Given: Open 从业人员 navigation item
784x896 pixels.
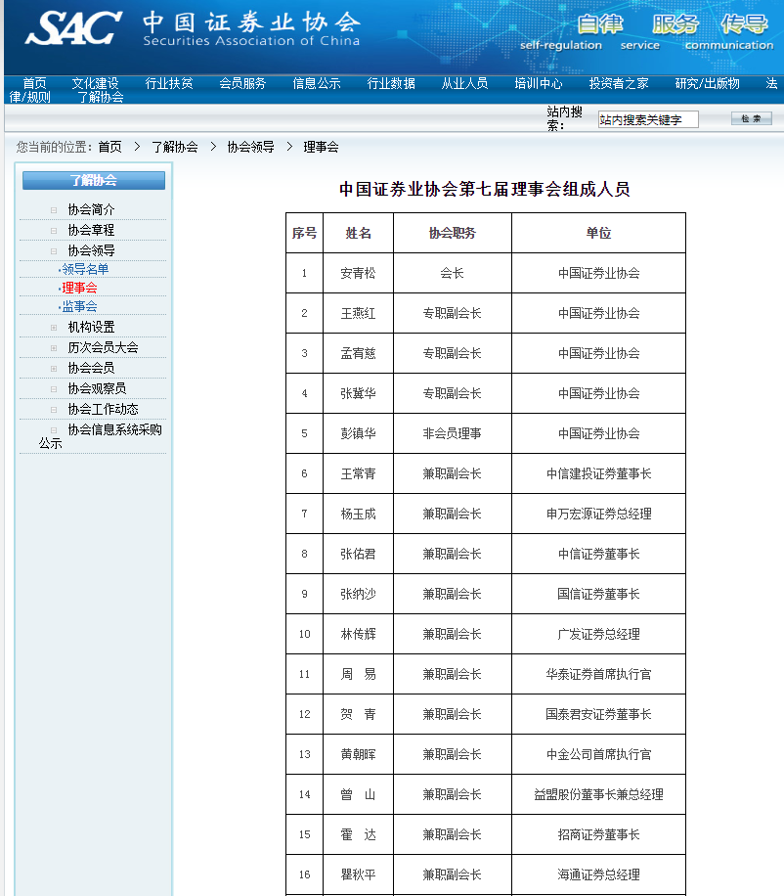Looking at the screenshot, I should (x=464, y=83).
